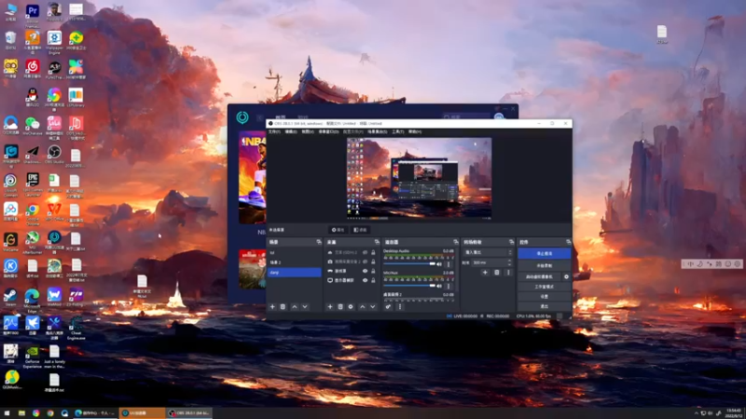Undock the Controls panel via float icon
The height and width of the screenshot is (419, 746).
tap(569, 242)
